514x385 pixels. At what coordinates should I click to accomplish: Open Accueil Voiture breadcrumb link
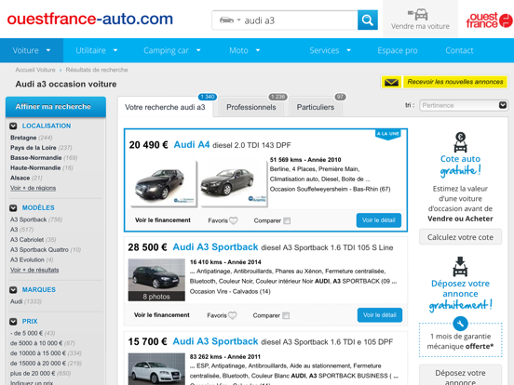[35, 70]
